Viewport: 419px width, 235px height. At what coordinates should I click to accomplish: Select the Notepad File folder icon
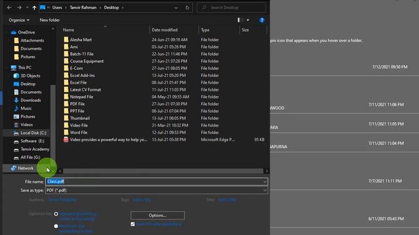(66, 97)
